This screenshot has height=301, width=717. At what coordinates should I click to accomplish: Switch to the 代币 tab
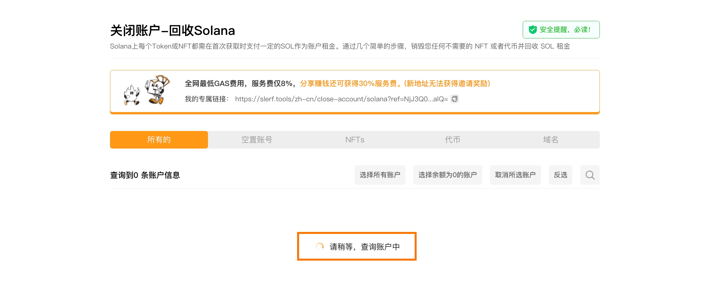453,140
